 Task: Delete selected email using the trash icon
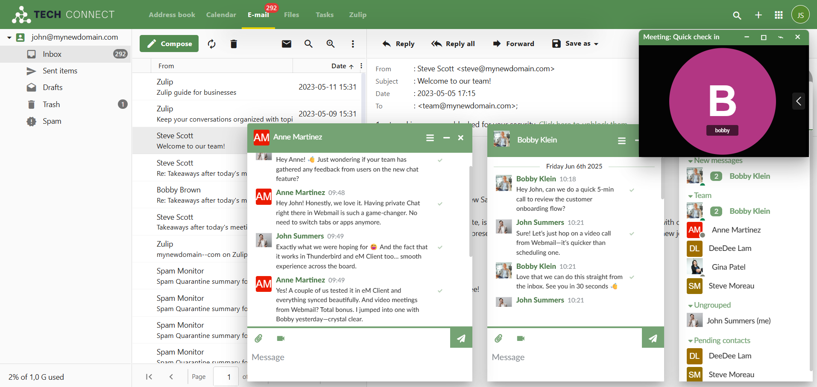coord(233,44)
